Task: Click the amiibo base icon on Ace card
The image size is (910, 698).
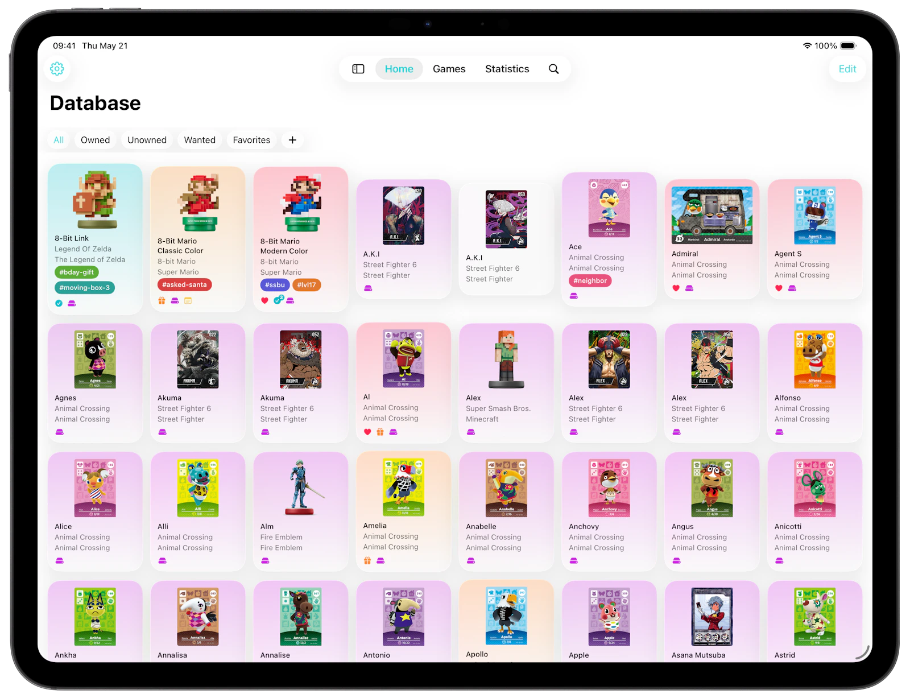Action: 574,296
